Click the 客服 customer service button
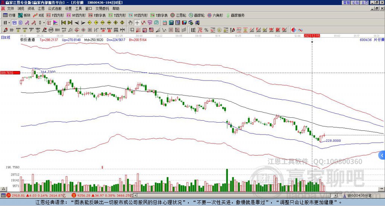This screenshot has height=206, width=385. click(x=346, y=3)
